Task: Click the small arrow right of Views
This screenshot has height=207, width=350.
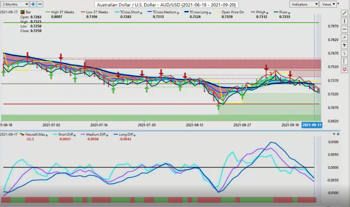Action: pos(338,3)
